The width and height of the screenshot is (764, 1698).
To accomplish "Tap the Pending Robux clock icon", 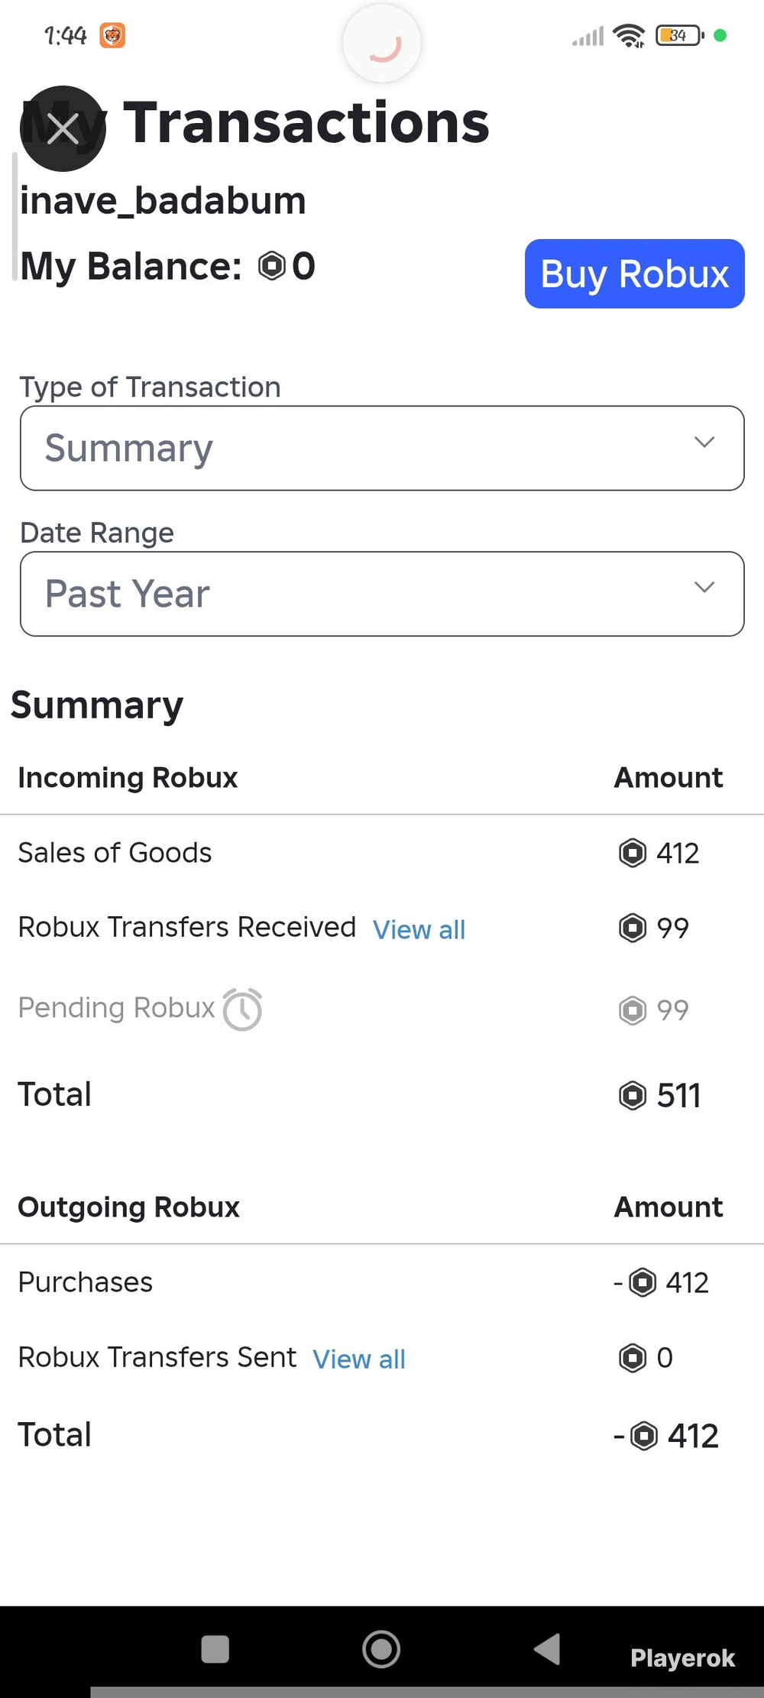I will point(242,1009).
